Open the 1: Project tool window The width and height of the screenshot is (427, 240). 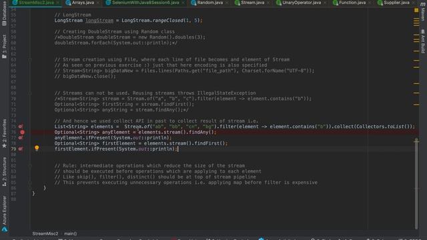[x=4, y=46]
